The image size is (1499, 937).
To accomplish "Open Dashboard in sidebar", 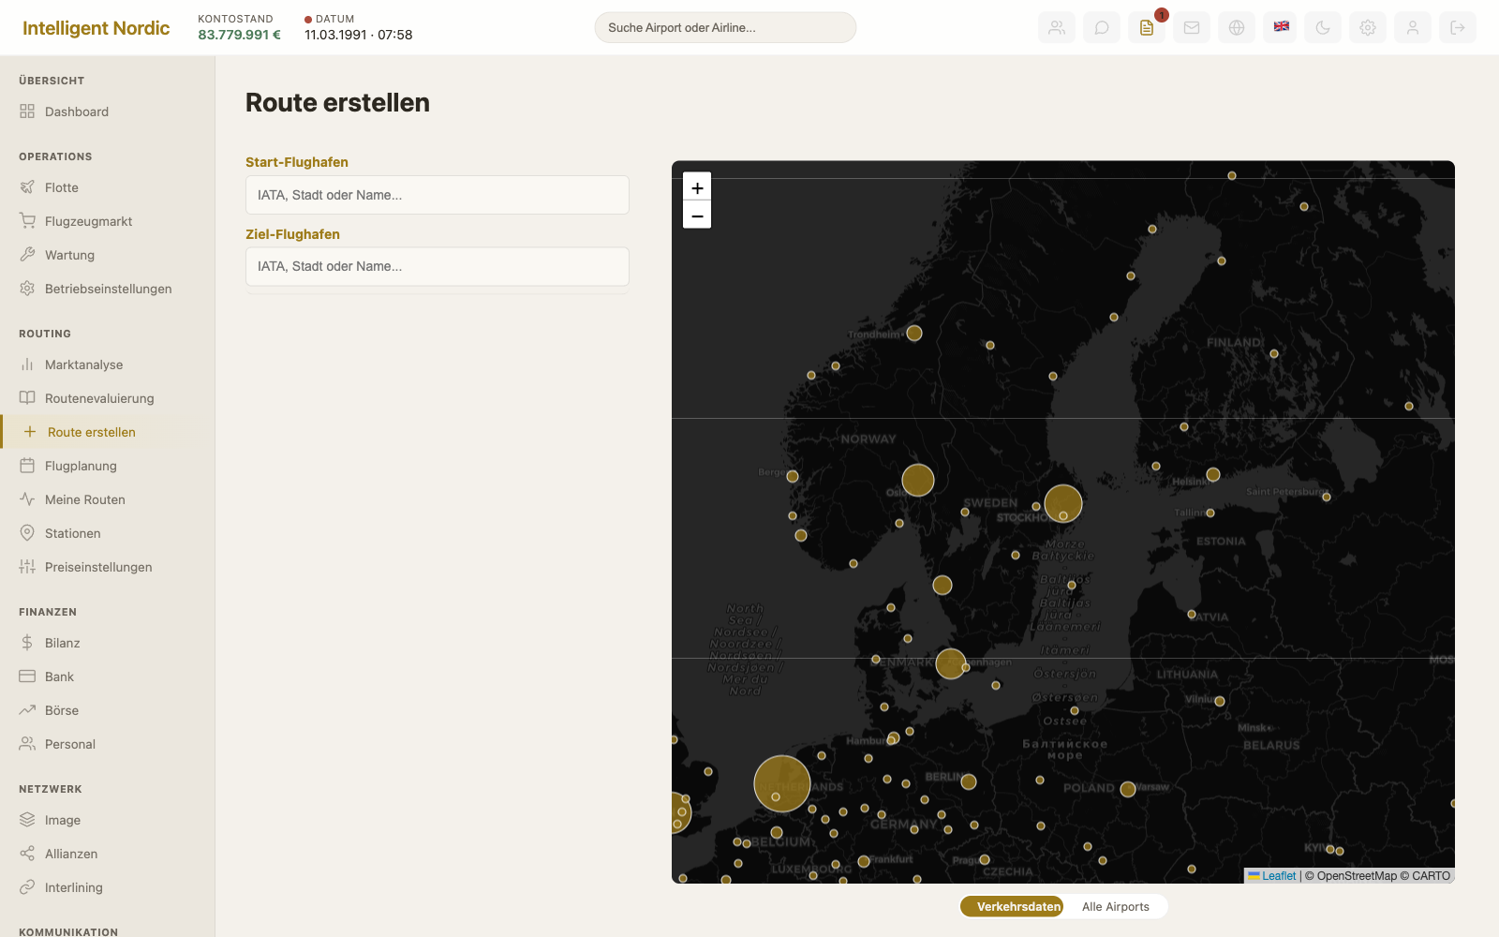I will [x=107, y=112].
